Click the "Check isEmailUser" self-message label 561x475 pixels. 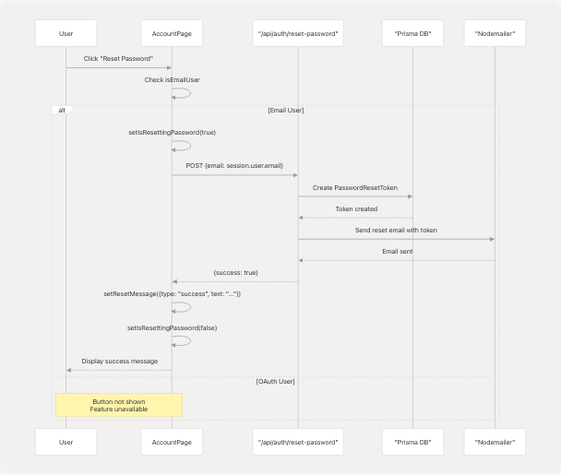[x=172, y=80]
